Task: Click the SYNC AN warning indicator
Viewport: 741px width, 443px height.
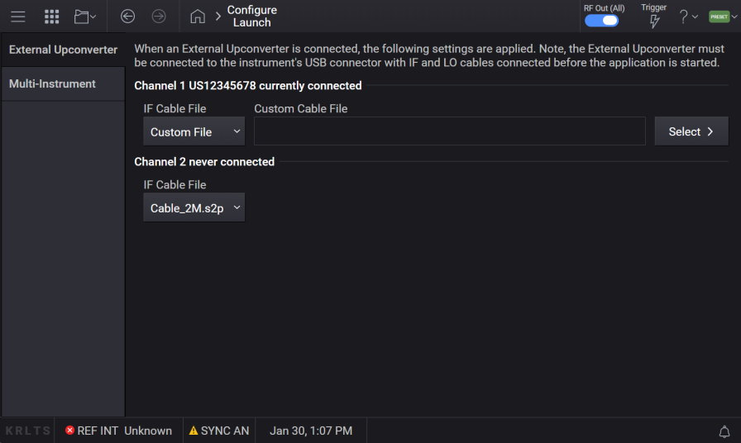Action: click(x=219, y=431)
